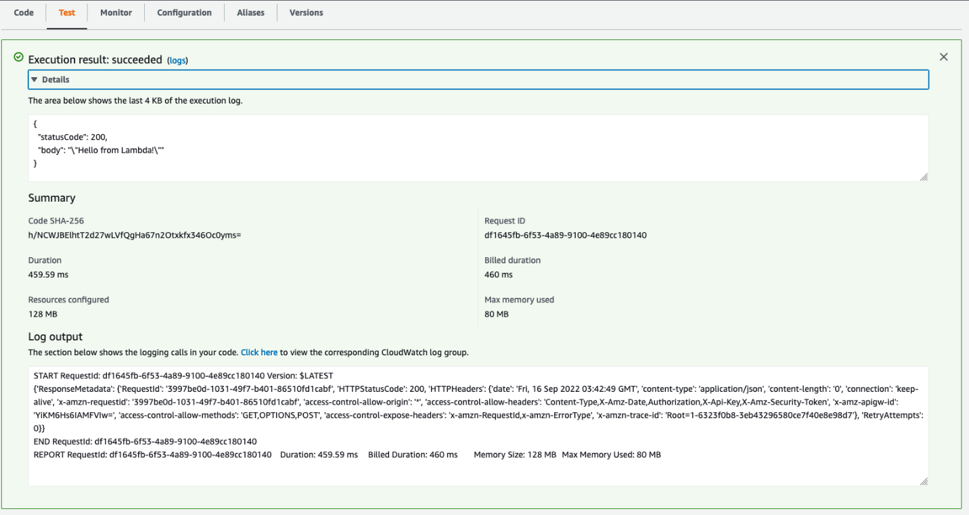The width and height of the screenshot is (969, 515).
Task: Select the Test tab
Action: click(66, 12)
